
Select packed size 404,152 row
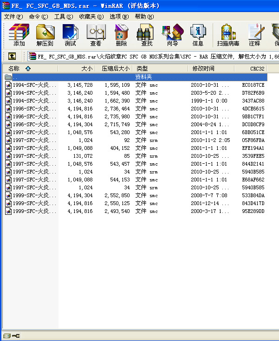tap(135, 148)
